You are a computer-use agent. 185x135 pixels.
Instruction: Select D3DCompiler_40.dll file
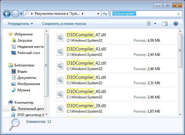click(115, 94)
